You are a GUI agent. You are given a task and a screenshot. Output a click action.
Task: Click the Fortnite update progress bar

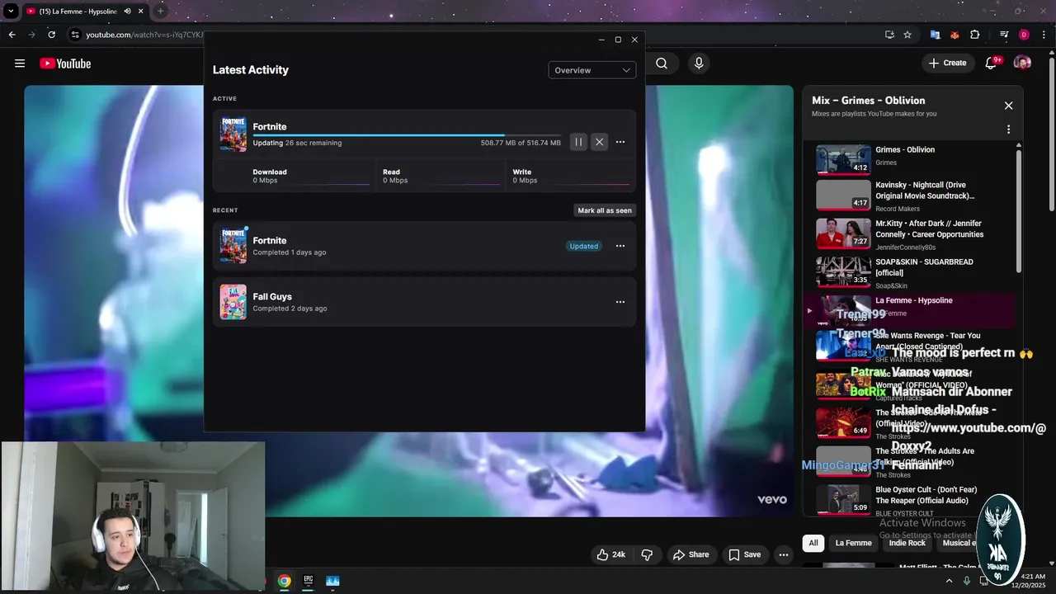(407, 135)
